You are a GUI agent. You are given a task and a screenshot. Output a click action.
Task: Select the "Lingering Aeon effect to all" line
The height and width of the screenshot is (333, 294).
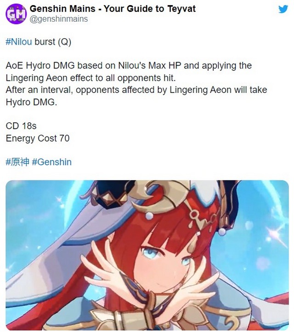tap(91, 78)
